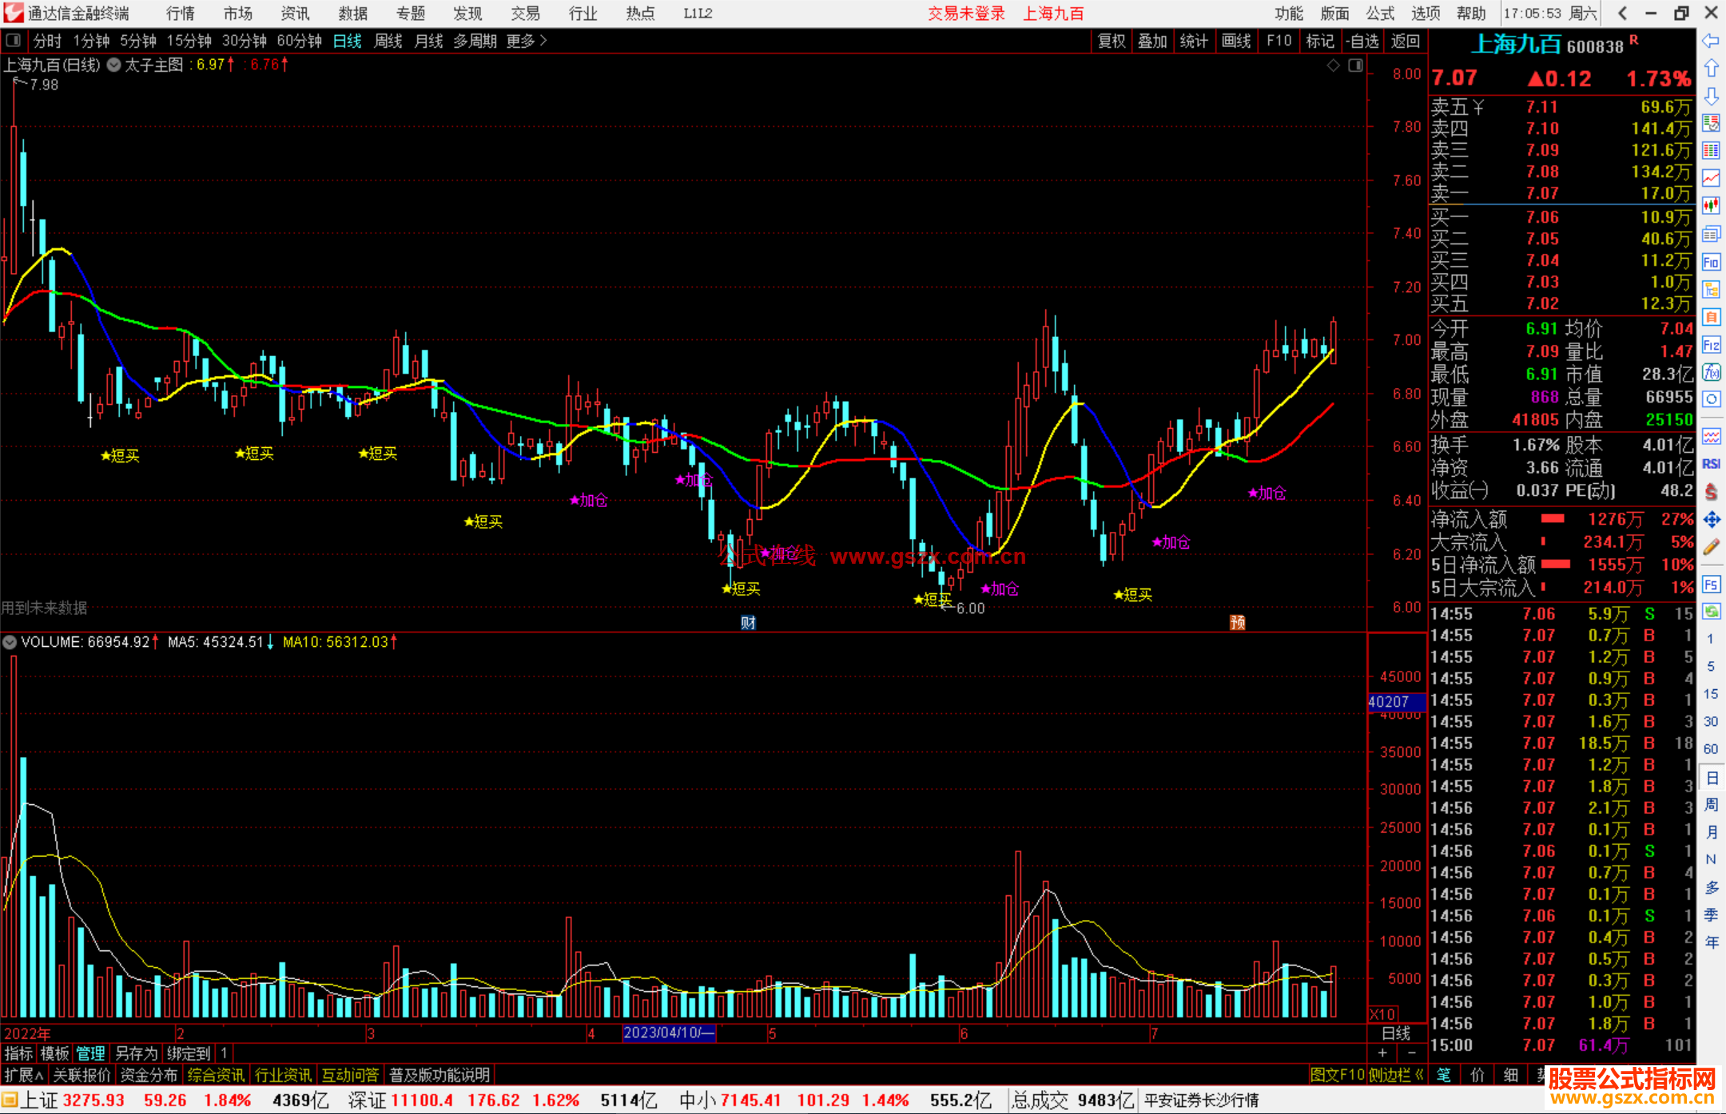Screen dimensions: 1726x1114
Task: Click the F10 sidebar icon
Action: tap(1711, 262)
